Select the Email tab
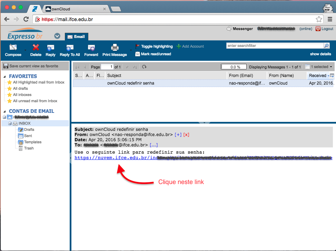The height and width of the screenshot is (251, 336). click(x=76, y=37)
